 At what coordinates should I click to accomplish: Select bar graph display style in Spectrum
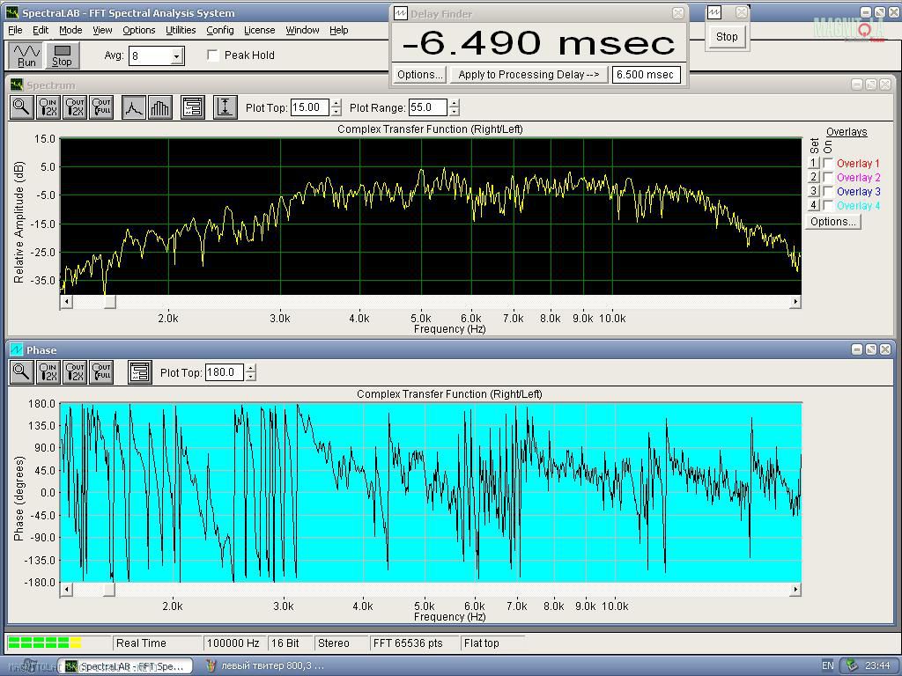(x=160, y=107)
